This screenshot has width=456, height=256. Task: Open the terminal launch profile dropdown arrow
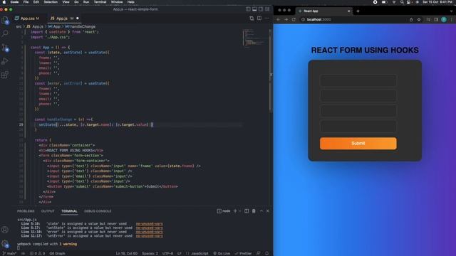click(x=239, y=211)
